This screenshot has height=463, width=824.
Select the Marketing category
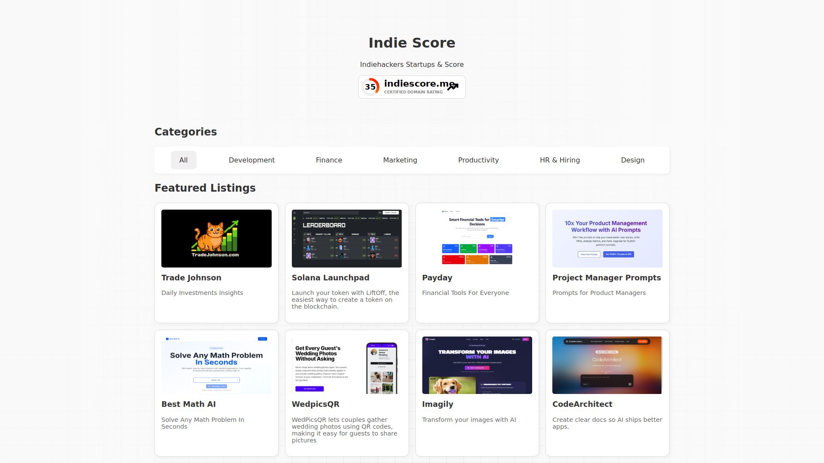[400, 160]
